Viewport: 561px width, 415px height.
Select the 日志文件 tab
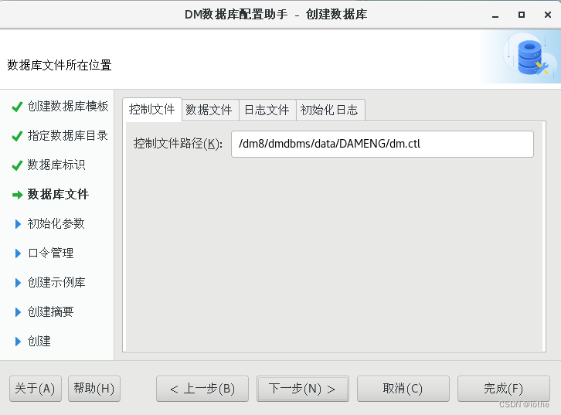(267, 110)
